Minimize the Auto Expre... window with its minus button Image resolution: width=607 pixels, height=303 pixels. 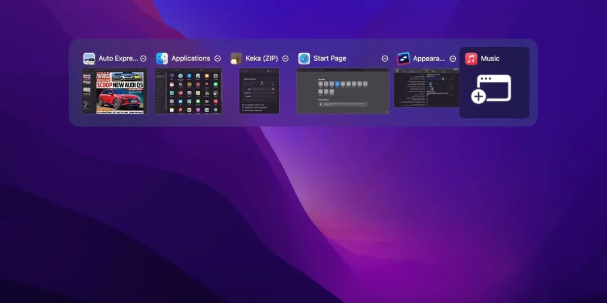tap(143, 59)
